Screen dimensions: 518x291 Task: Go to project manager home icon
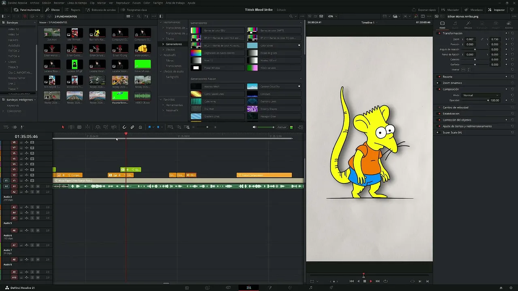(501, 288)
